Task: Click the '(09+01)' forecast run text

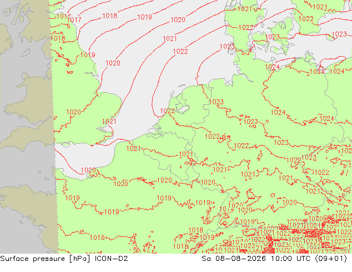Action: 331,259
